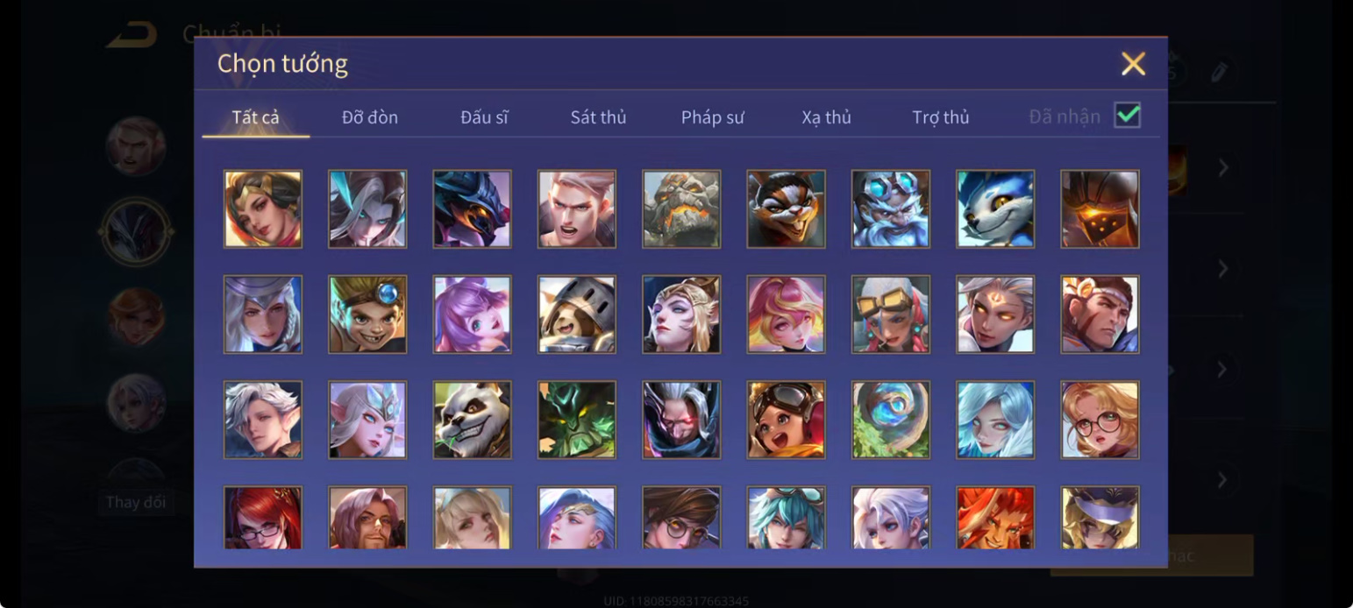Select the Tất cả tab
The width and height of the screenshot is (1353, 608).
[256, 117]
